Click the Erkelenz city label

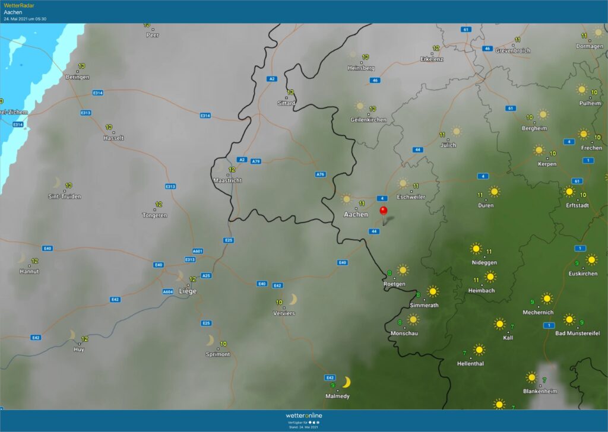[x=432, y=59]
